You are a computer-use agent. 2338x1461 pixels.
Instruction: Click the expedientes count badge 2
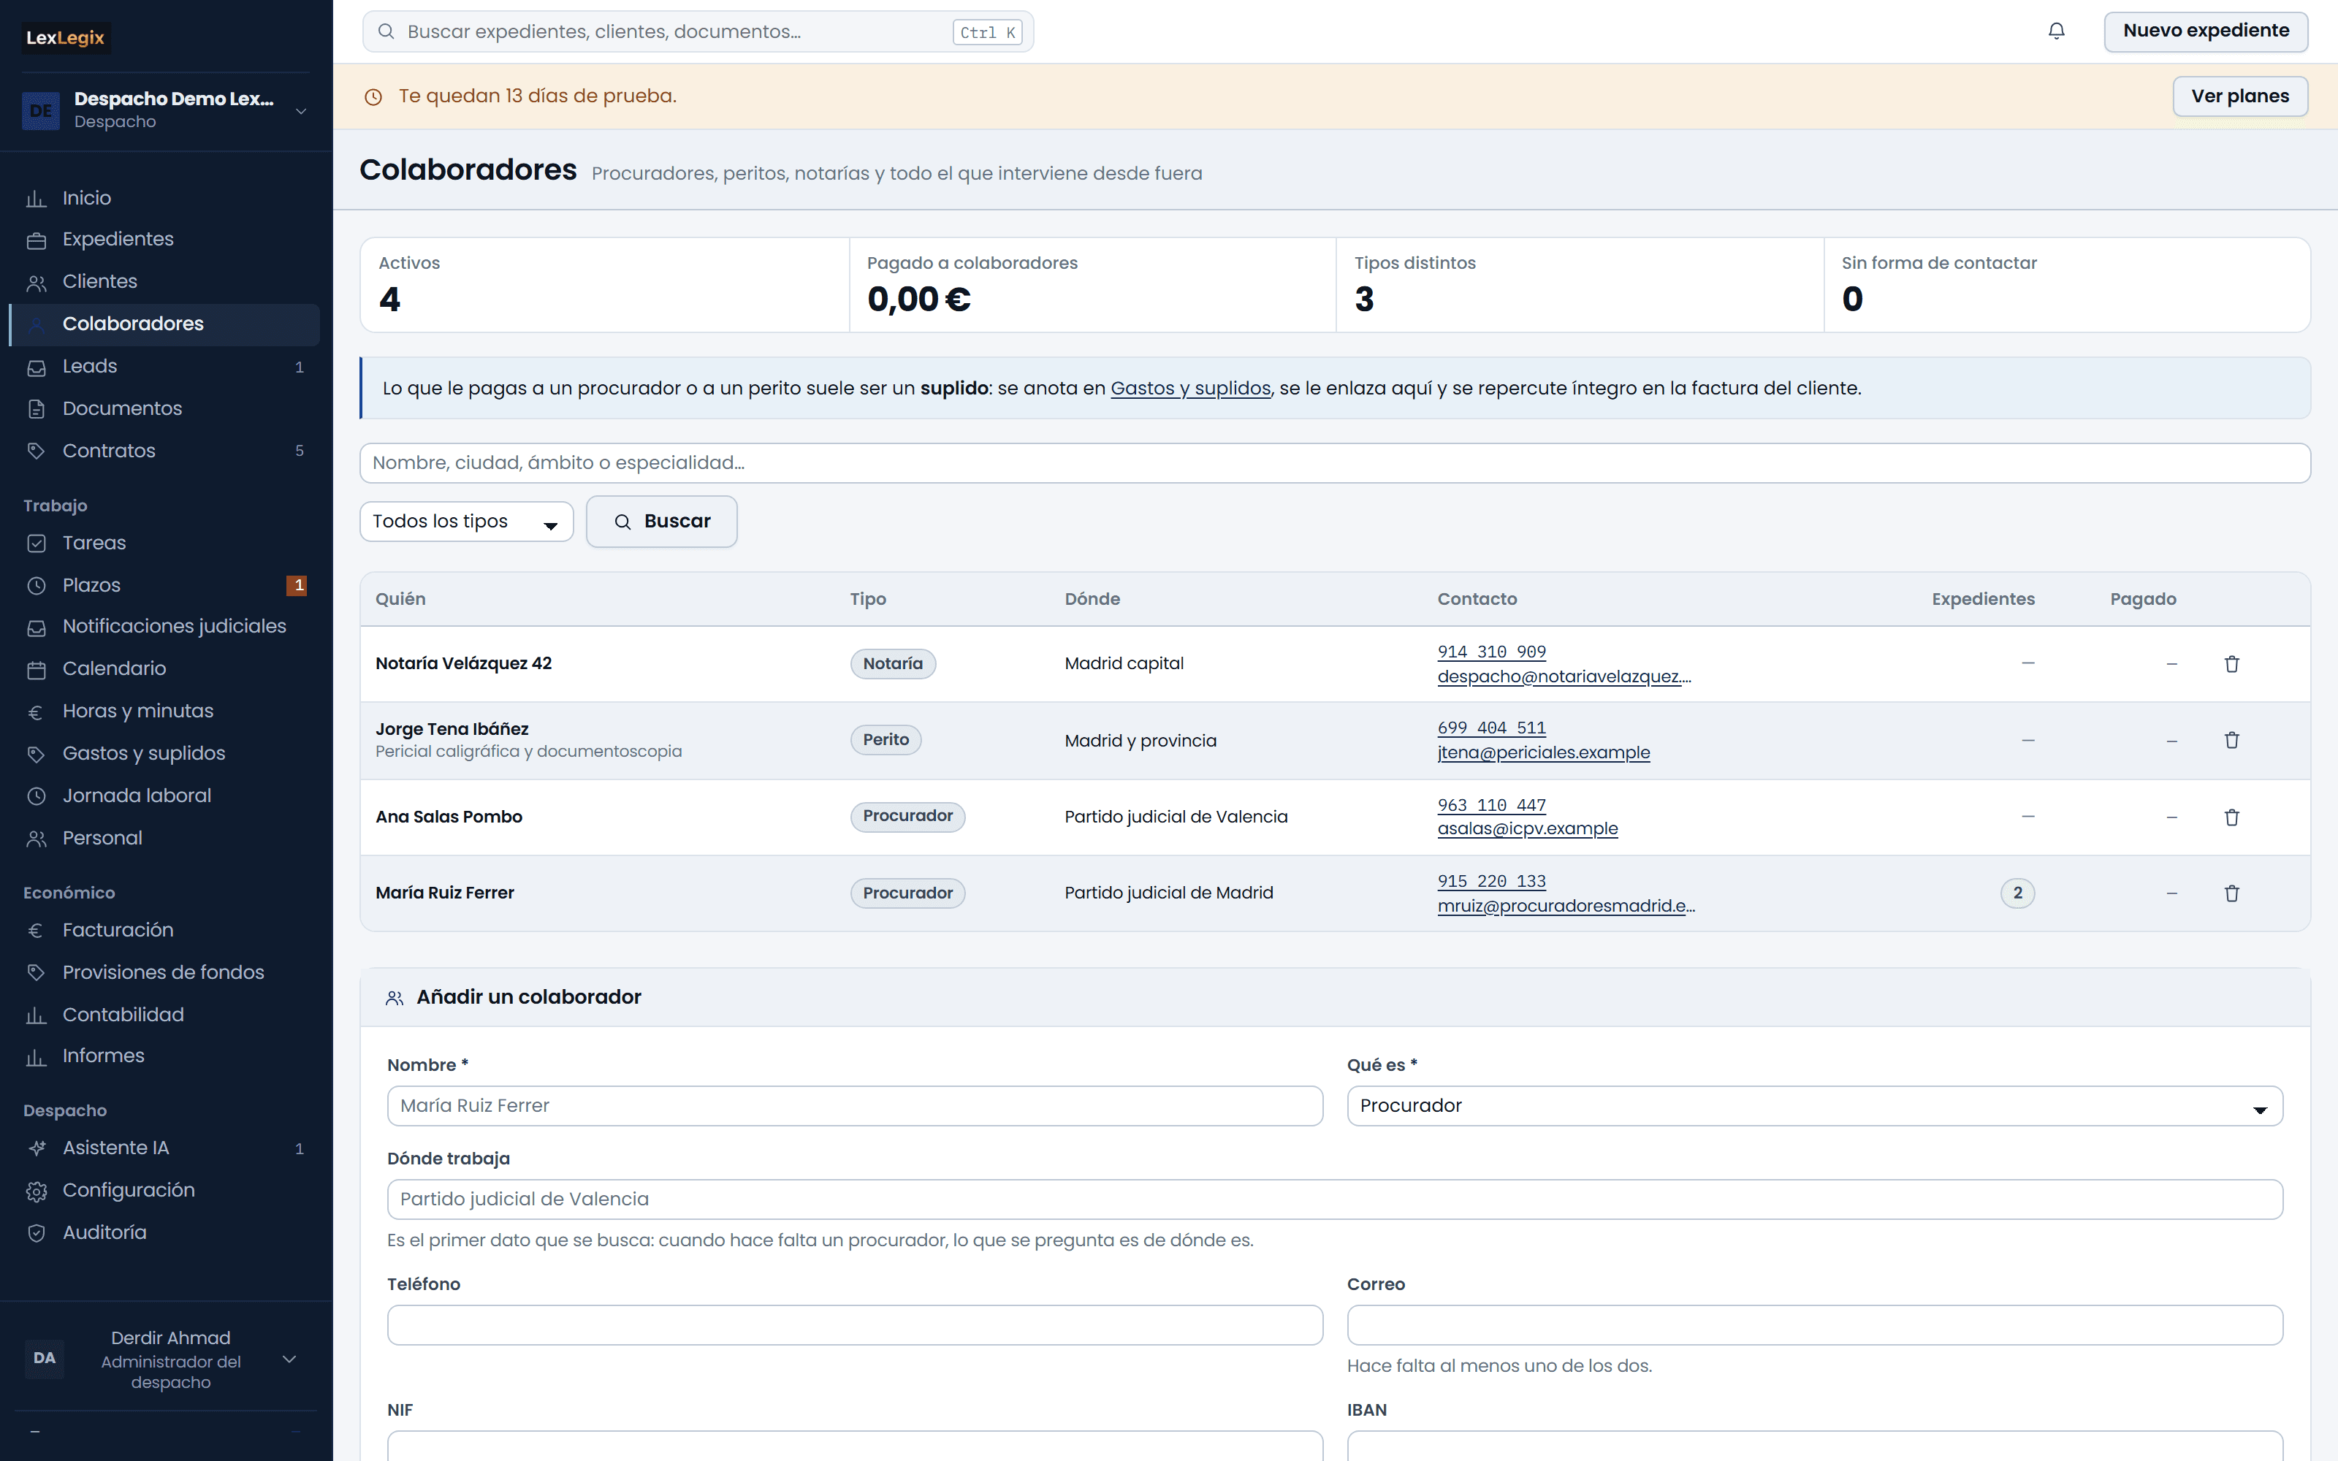[x=2017, y=893]
